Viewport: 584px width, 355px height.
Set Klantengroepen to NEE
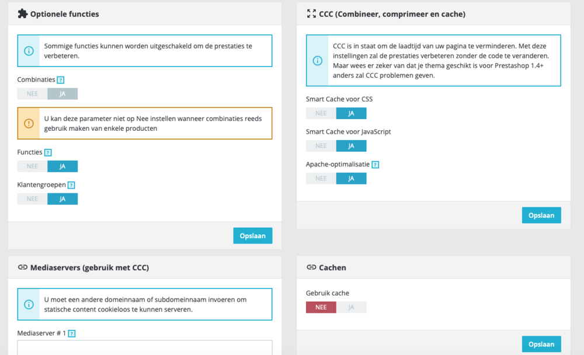31,199
